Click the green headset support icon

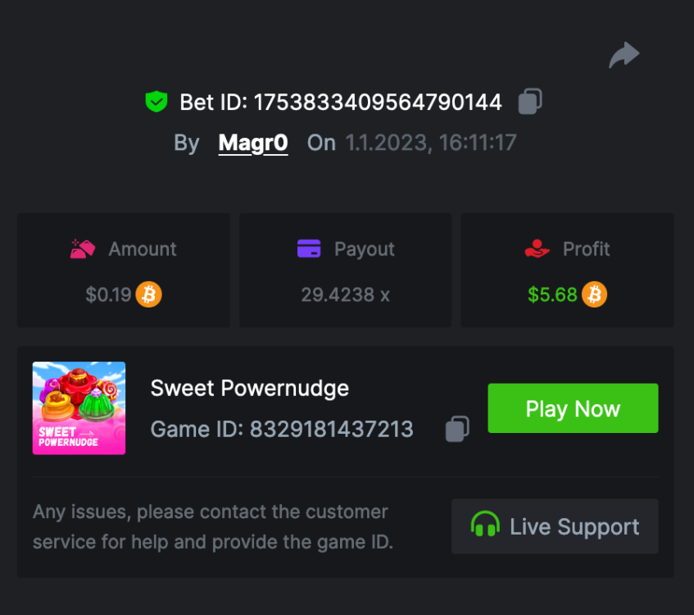(x=485, y=526)
